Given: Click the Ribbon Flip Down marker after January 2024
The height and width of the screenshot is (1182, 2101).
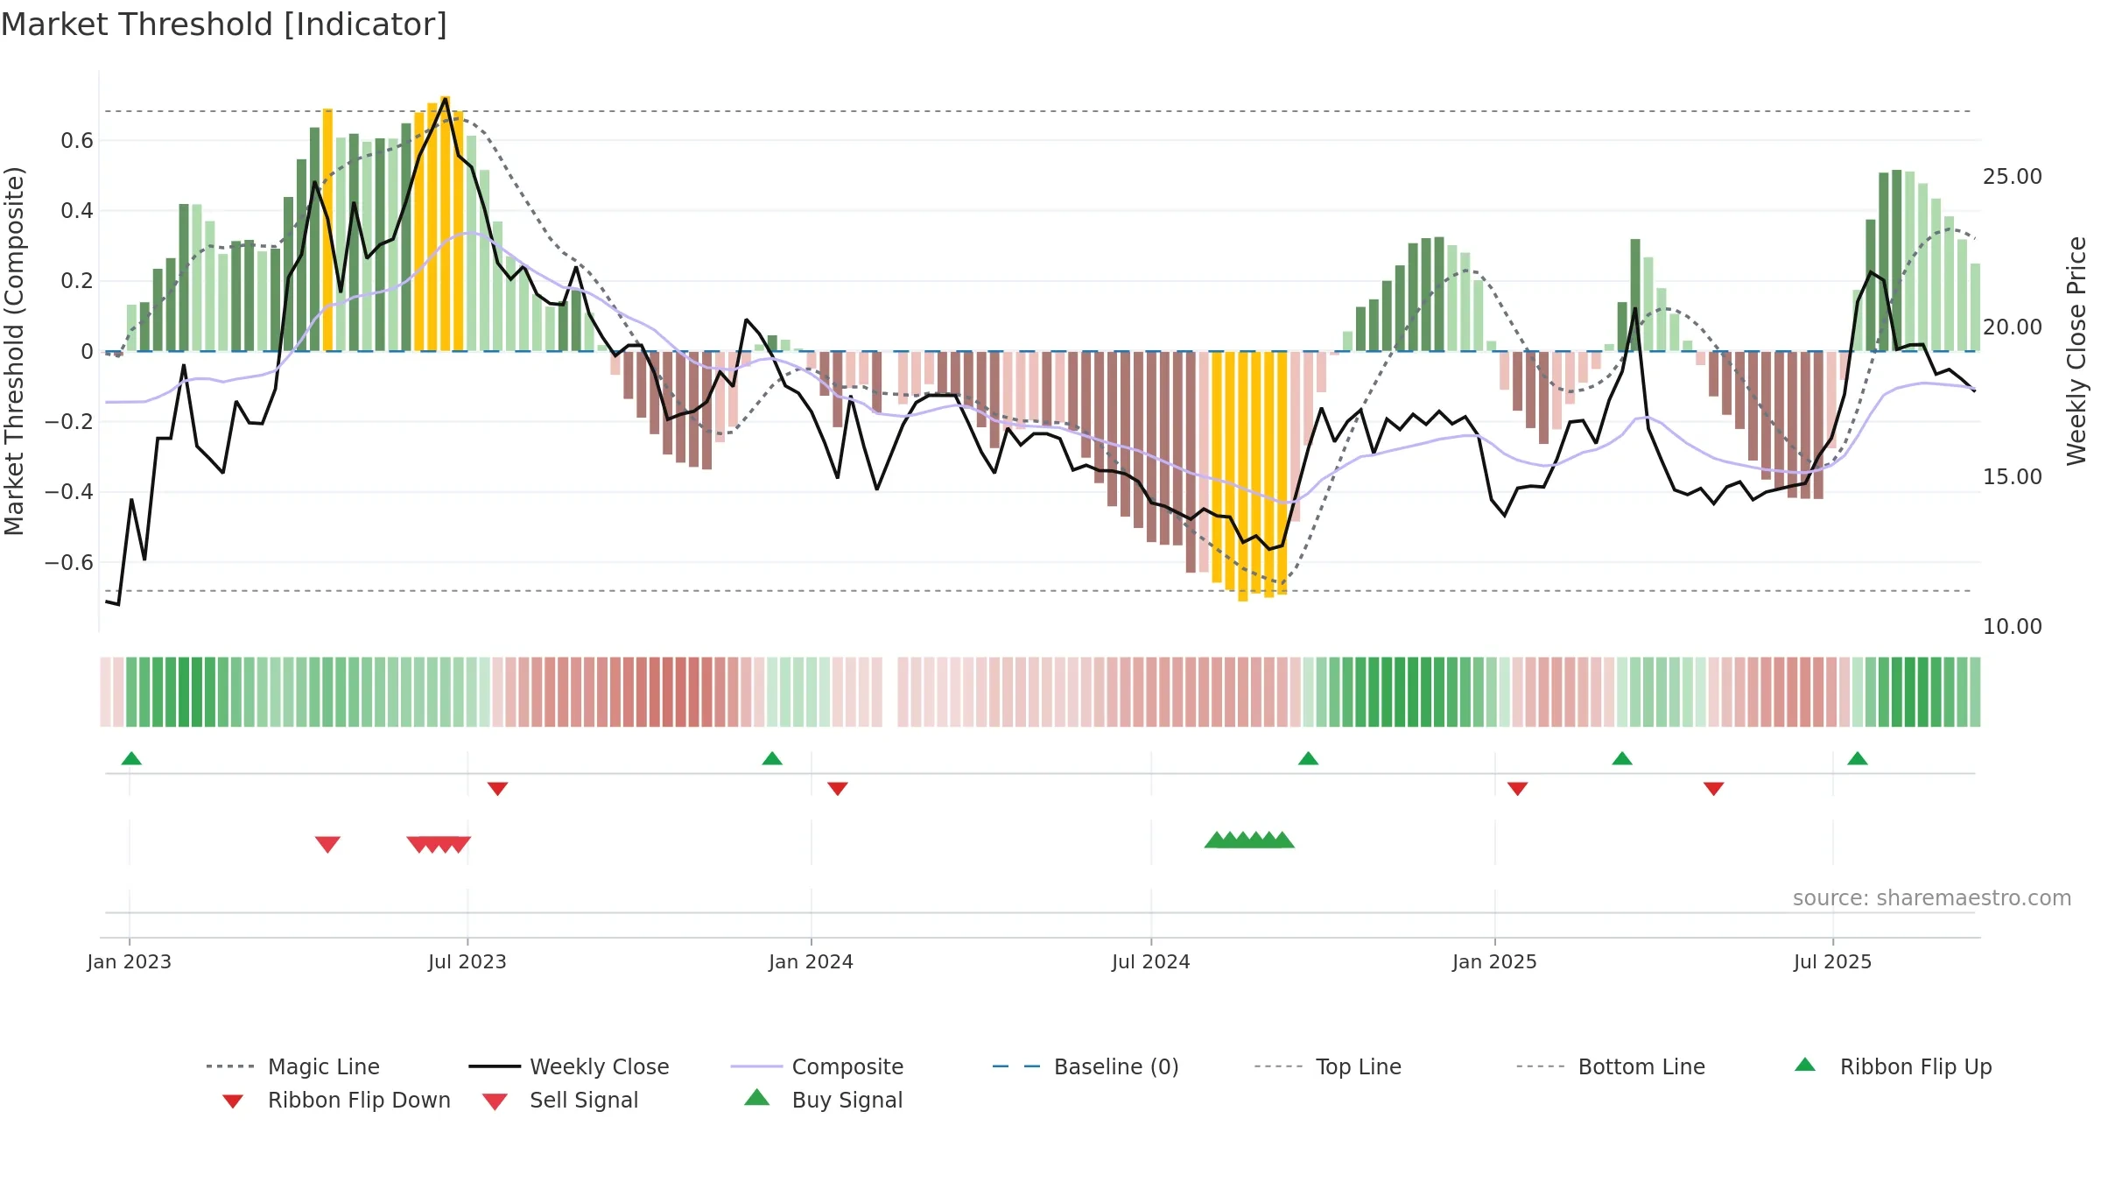Looking at the screenshot, I should (x=838, y=789).
